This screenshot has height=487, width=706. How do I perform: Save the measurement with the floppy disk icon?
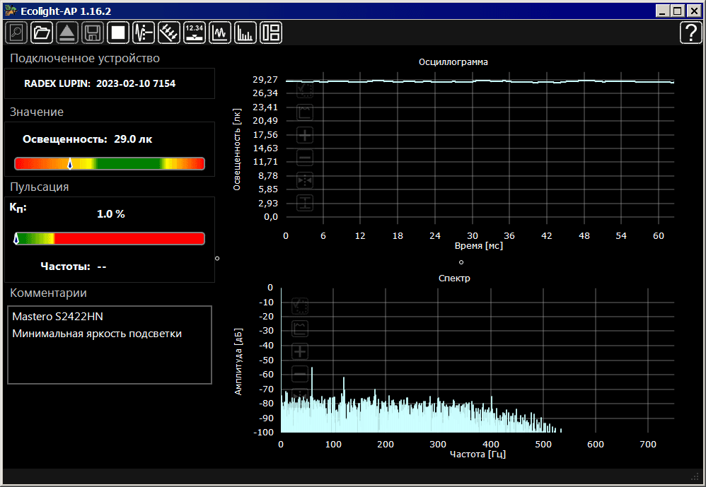[93, 33]
